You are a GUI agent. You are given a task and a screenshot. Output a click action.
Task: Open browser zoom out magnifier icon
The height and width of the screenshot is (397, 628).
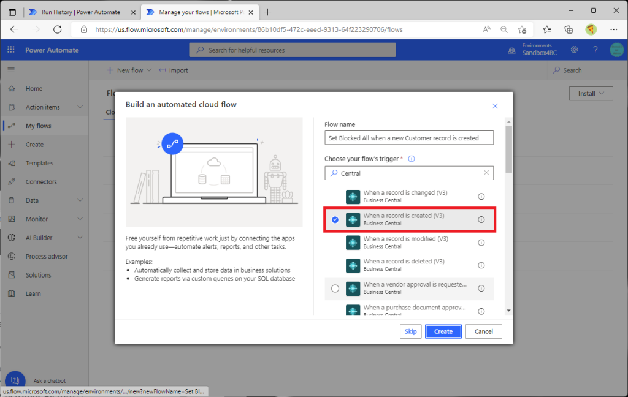point(504,29)
